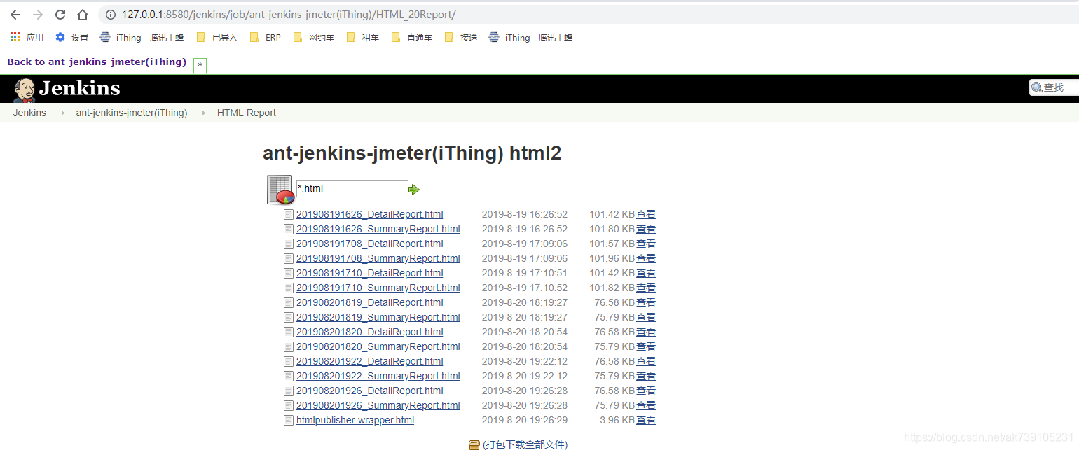Click the 101.96 KB size value
Screen dimensions: 1079x450
(x=612, y=258)
